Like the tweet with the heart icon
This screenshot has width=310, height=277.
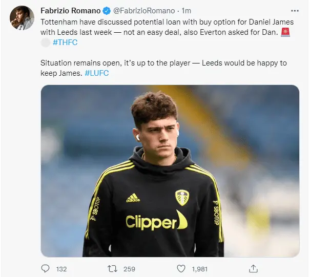pyautogui.click(x=181, y=268)
